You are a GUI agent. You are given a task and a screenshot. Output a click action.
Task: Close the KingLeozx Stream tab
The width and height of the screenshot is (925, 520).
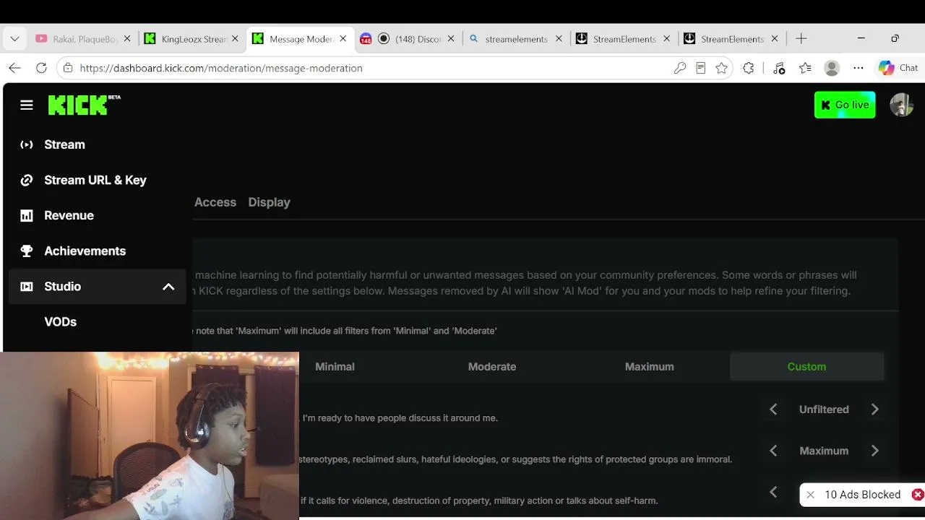[x=235, y=39]
